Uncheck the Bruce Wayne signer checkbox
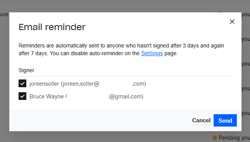 click(22, 96)
